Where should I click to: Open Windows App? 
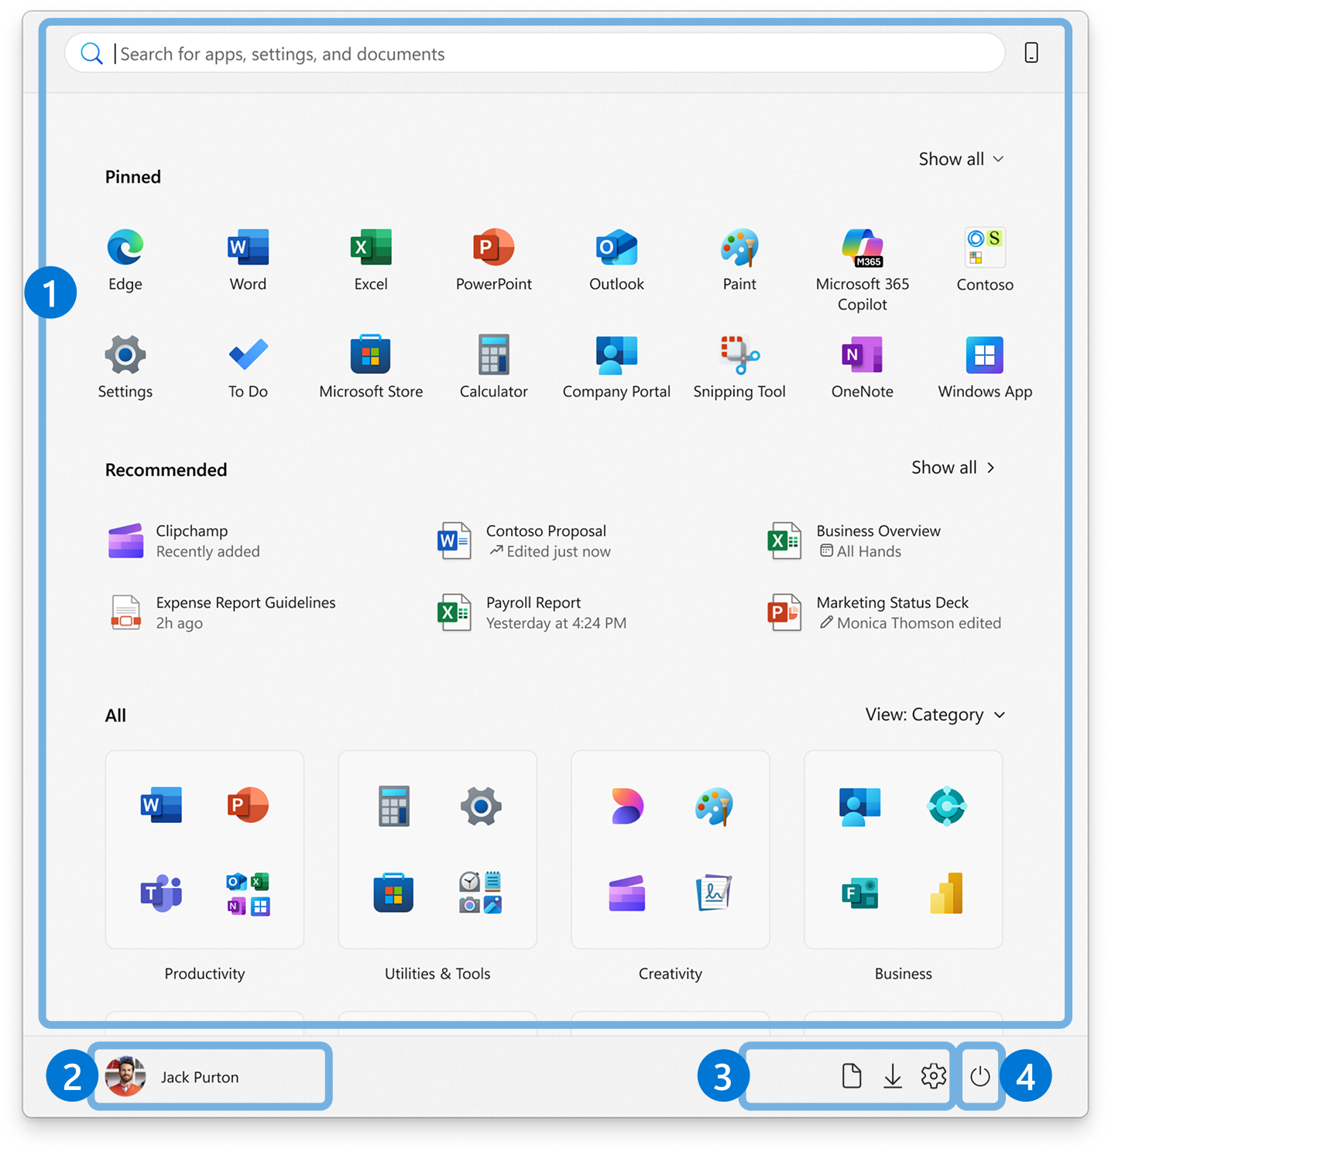[x=985, y=368]
